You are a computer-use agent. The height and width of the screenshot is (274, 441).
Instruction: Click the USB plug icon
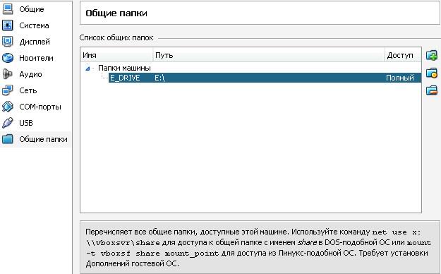pos(8,123)
